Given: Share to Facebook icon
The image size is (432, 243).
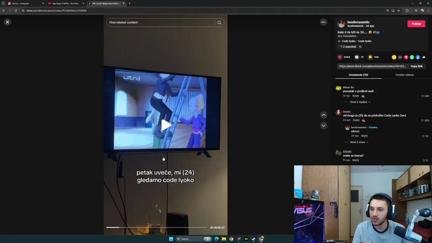Looking at the screenshot, I should coord(418,57).
